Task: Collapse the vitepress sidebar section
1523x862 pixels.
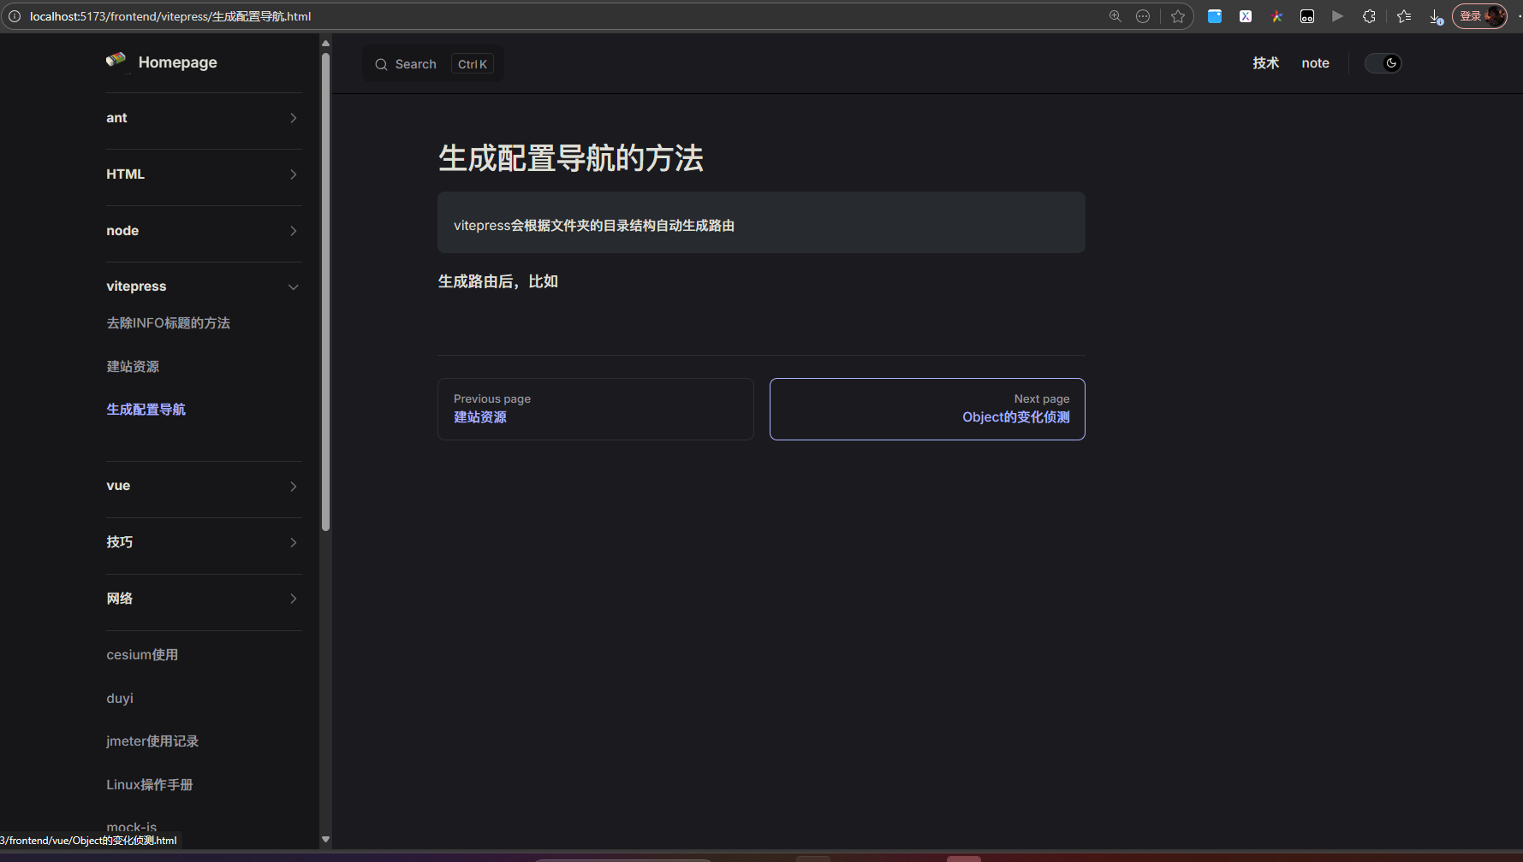Action: click(293, 286)
